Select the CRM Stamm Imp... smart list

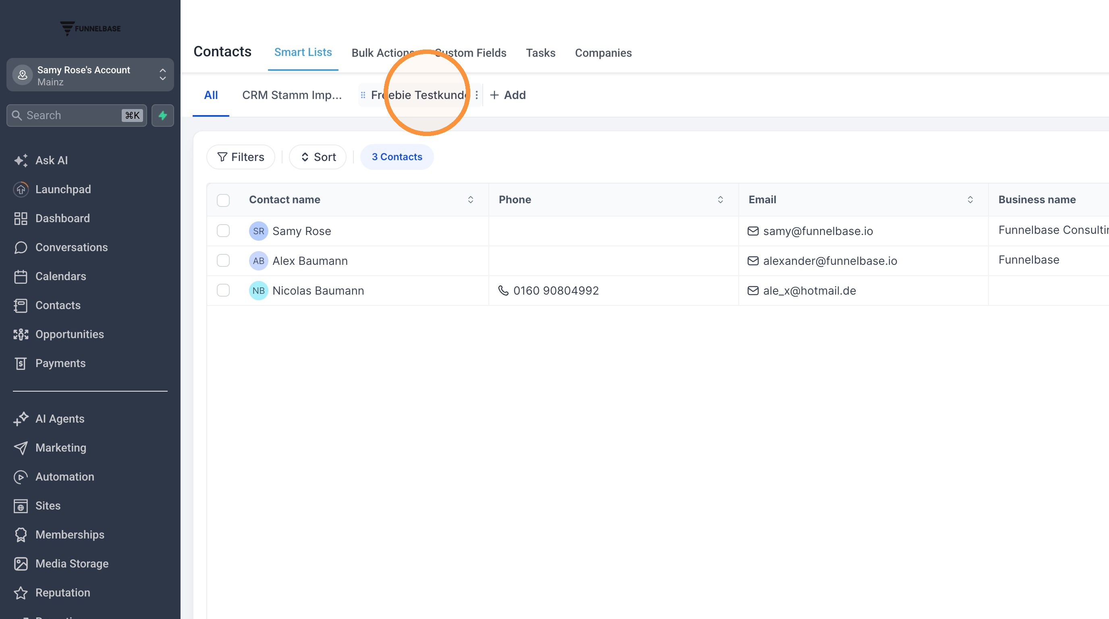point(292,95)
